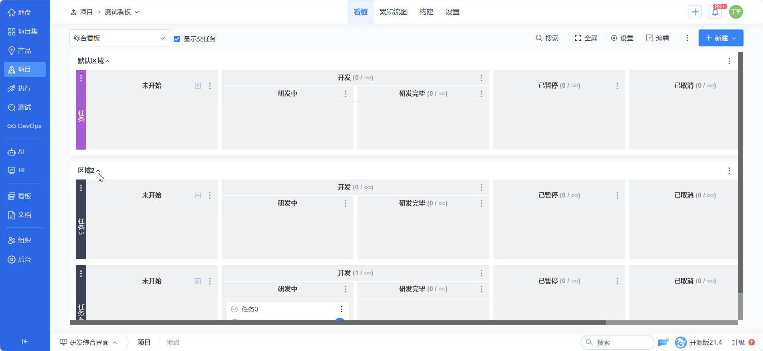
Task: Open 任务3 lane 开发 column menu
Action: click(x=481, y=187)
